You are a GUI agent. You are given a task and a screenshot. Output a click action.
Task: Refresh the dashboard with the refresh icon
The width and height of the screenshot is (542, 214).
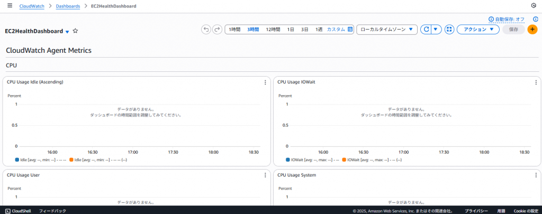tap(426, 30)
